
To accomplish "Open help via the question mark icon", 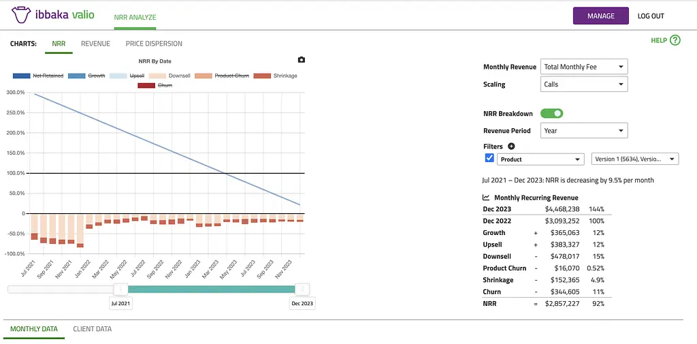I will click(x=675, y=40).
